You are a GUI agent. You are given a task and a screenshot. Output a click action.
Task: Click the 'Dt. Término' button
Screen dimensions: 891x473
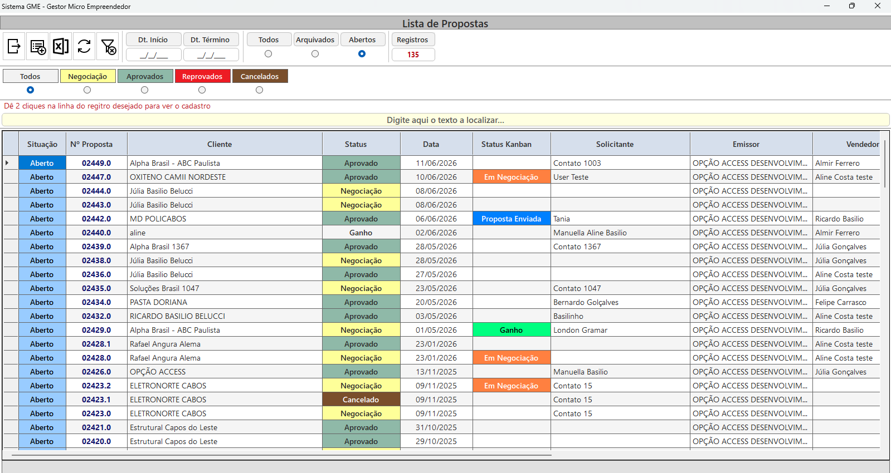tap(211, 40)
